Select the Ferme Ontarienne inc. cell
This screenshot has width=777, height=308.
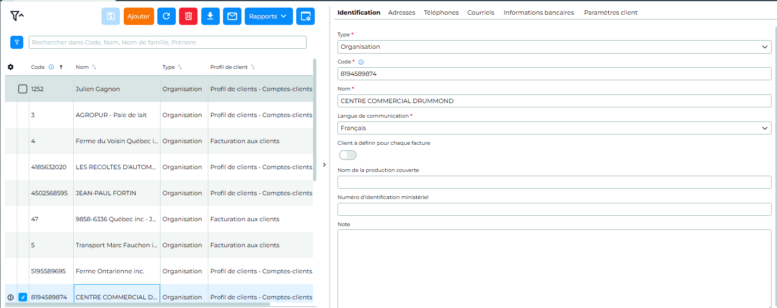[x=117, y=271]
